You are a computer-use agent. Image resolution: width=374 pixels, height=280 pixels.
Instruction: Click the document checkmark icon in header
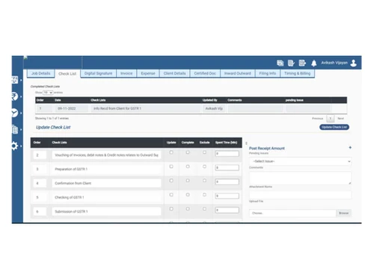coord(291,63)
